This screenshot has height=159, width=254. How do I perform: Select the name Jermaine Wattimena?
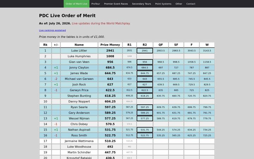click(79, 141)
